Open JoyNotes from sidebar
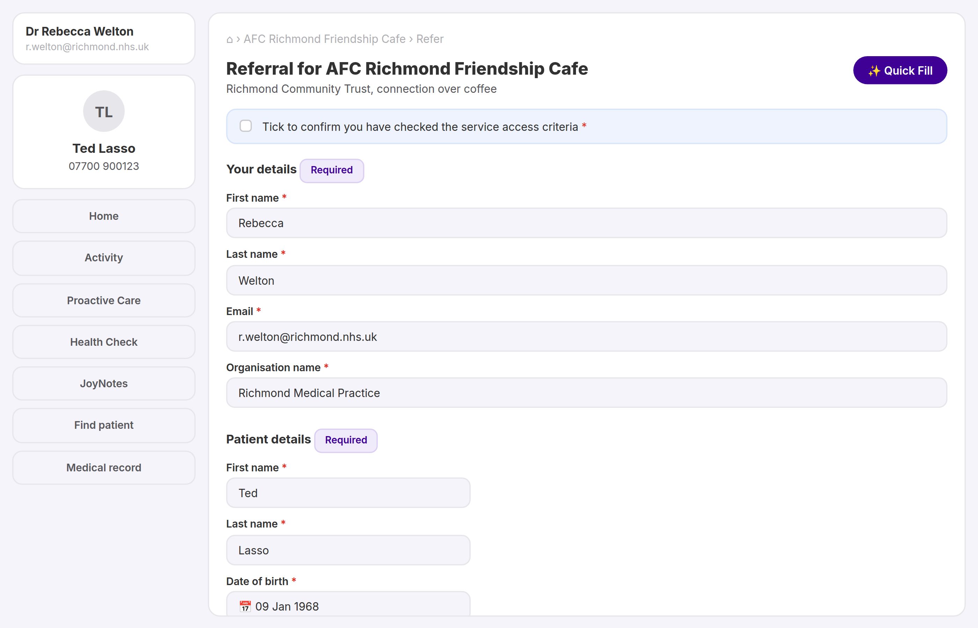 tap(104, 384)
